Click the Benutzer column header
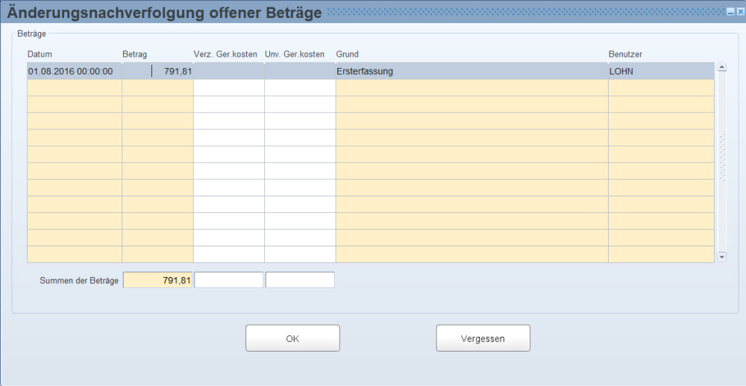The height and width of the screenshot is (386, 746). click(625, 55)
